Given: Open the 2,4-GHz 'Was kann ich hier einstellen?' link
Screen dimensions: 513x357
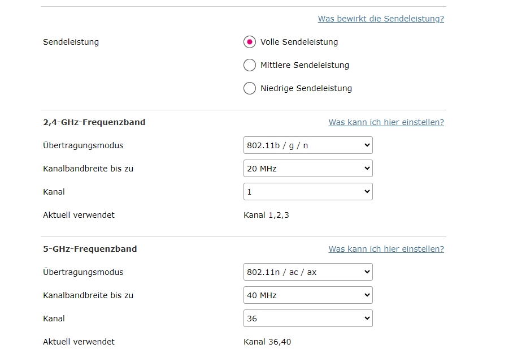Looking at the screenshot, I should (386, 122).
